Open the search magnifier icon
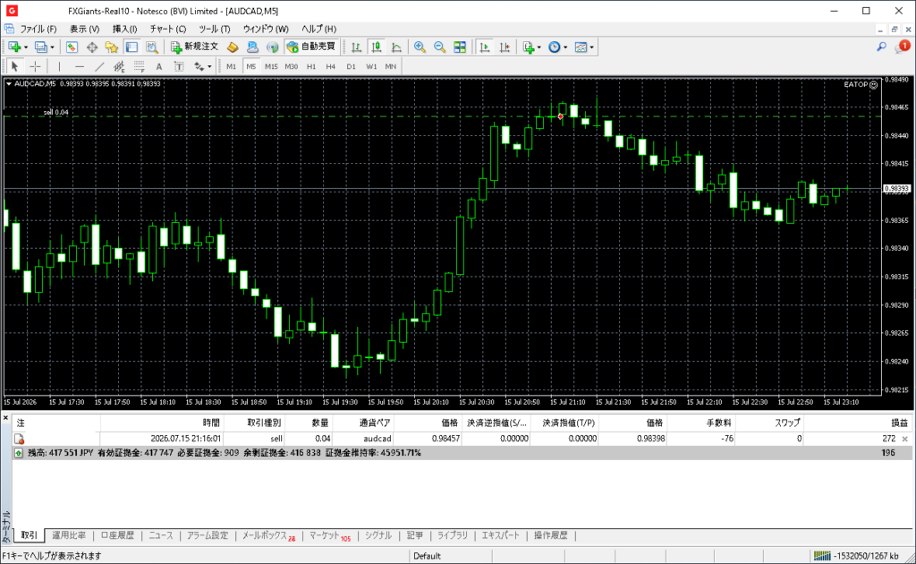Image resolution: width=916 pixels, height=564 pixels. (881, 47)
